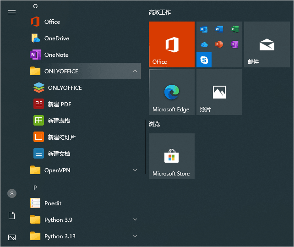294x247 pixels.
Task: Open Pictures icon in the left sidebar
Action: pos(12,237)
